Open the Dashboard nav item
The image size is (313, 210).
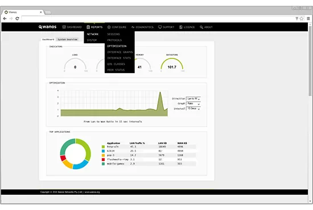pyautogui.click(x=72, y=27)
